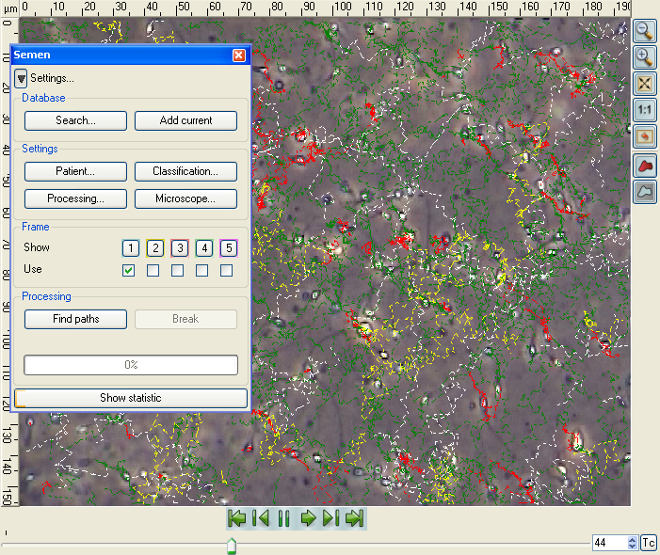Click the fit-to-window arrows icon
660x555 pixels.
pyautogui.click(x=645, y=84)
